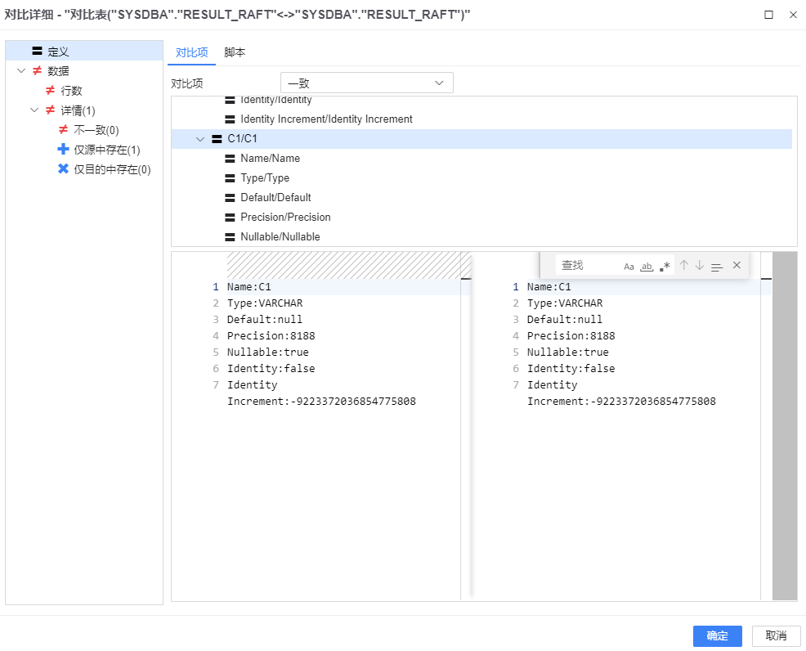Click the equal icon beside 定义
Image resolution: width=806 pixels, height=651 pixels.
pos(37,51)
